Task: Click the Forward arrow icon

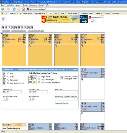Action: [x=8, y=9]
